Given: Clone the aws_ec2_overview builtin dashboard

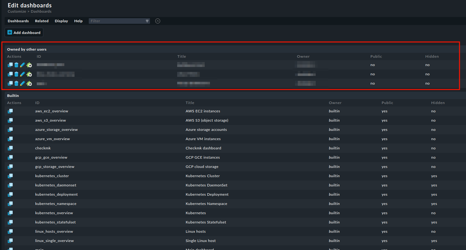Looking at the screenshot, I should pos(10,111).
